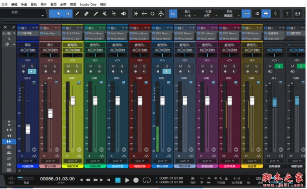Toggle the autoscroll arrow button
Screen dimensions: 307x189
point(266,13)
